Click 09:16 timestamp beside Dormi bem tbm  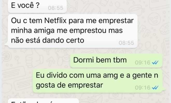[x=143, y=63]
